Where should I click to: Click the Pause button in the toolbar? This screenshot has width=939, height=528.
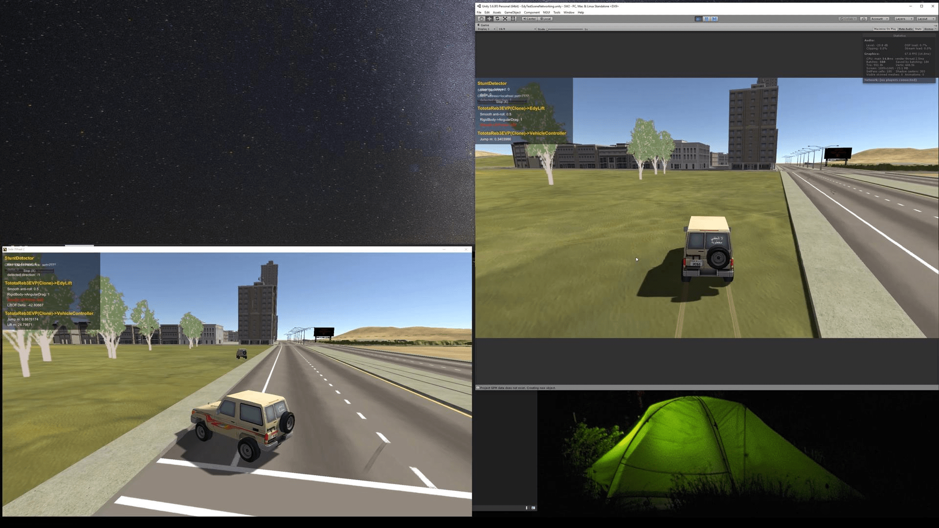click(x=707, y=19)
